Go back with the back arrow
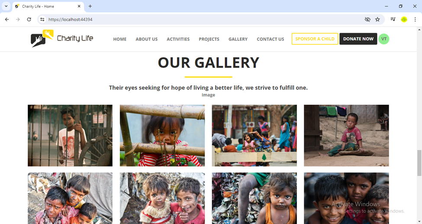Image resolution: width=422 pixels, height=224 pixels. point(7,19)
